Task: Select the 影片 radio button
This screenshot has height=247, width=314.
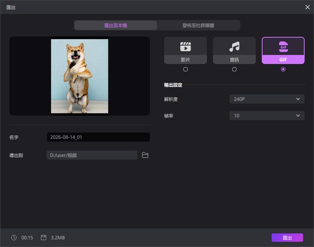Action: (185, 69)
